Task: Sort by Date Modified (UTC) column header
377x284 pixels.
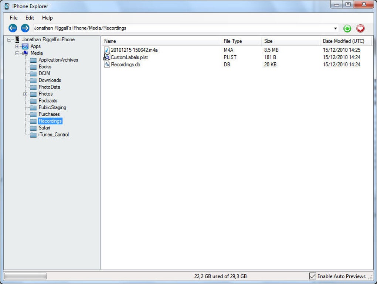Action: coord(346,41)
